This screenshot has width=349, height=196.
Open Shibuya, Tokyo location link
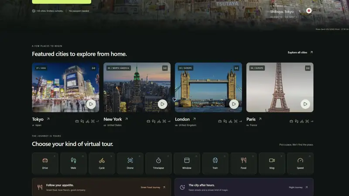click(285, 12)
